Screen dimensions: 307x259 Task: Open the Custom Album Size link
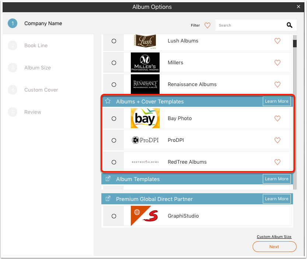[x=274, y=236]
